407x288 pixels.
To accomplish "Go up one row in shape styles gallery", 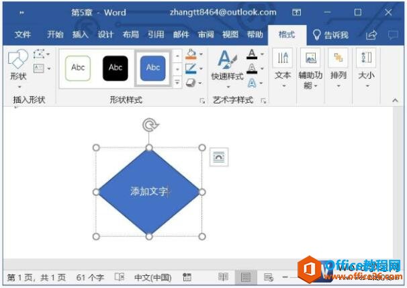I will pos(177,56).
